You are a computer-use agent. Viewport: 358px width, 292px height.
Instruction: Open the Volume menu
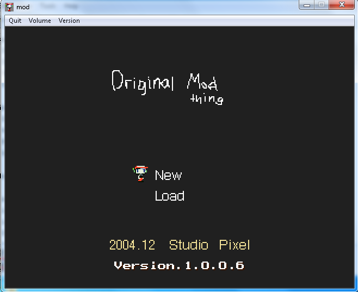tap(40, 21)
